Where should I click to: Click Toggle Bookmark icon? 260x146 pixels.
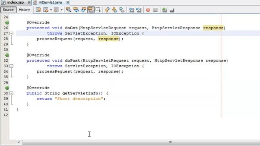pyautogui.click(x=122, y=10)
